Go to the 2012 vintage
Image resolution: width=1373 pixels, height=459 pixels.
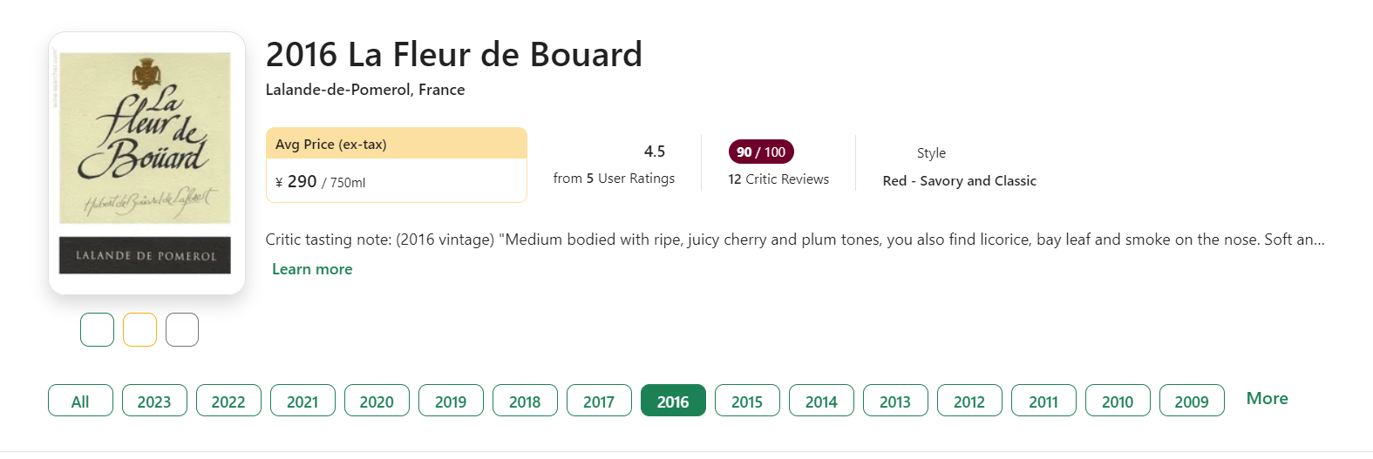pos(969,401)
